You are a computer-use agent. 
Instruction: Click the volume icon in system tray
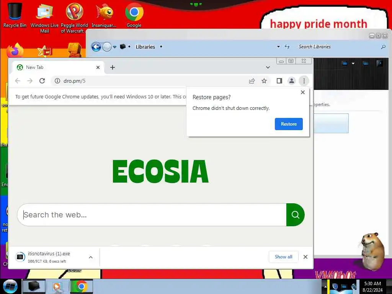(354, 286)
